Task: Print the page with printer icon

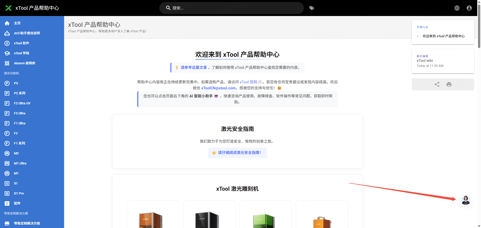Action: [x=449, y=84]
